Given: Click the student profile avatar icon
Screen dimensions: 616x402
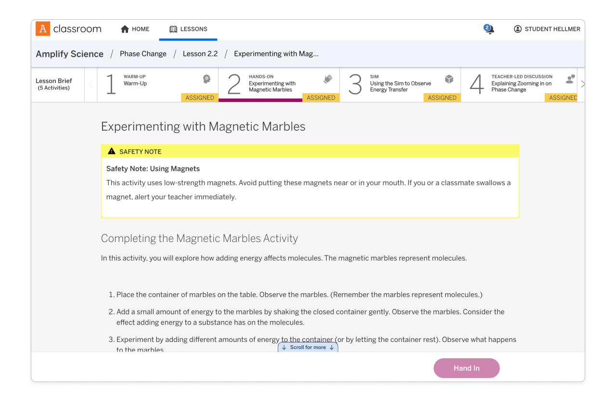Looking at the screenshot, I should 518,29.
